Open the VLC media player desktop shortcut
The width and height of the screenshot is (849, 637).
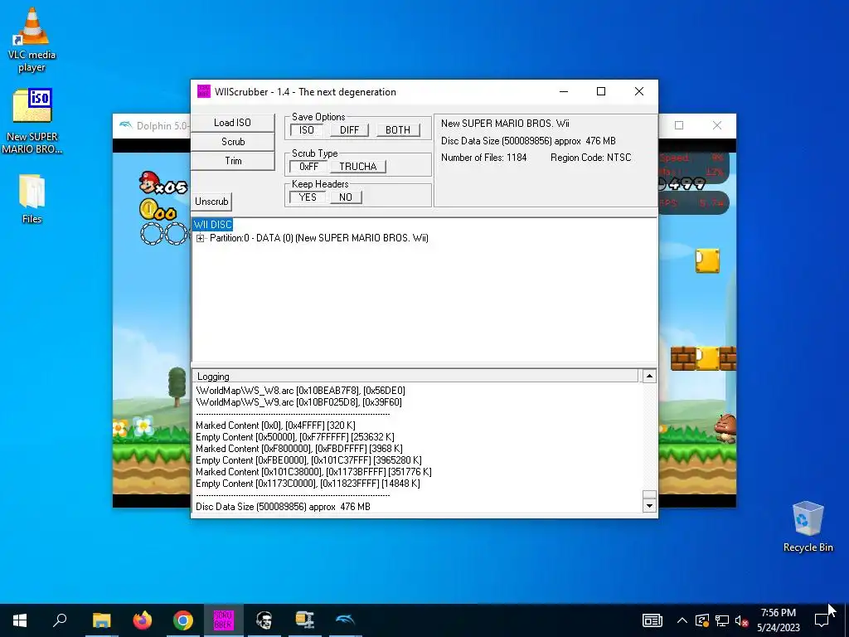tap(32, 40)
